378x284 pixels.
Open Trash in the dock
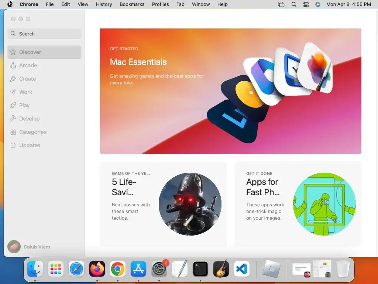point(343,269)
